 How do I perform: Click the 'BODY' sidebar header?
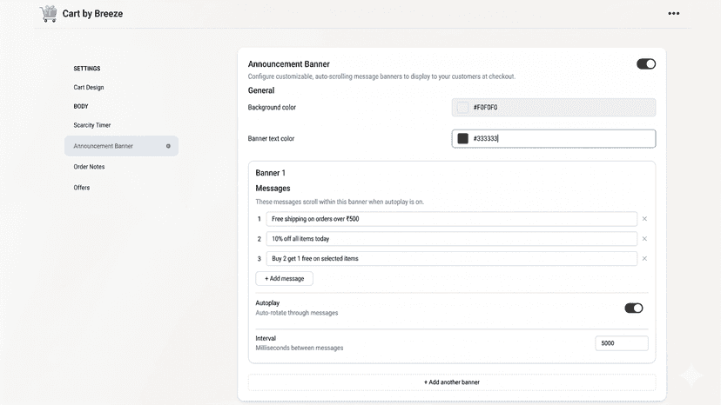coord(81,106)
